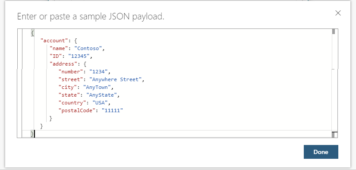
Task: Click the Done button
Action: point(321,152)
